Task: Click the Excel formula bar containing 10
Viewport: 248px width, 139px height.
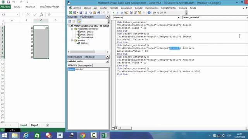Action: tap(55, 15)
